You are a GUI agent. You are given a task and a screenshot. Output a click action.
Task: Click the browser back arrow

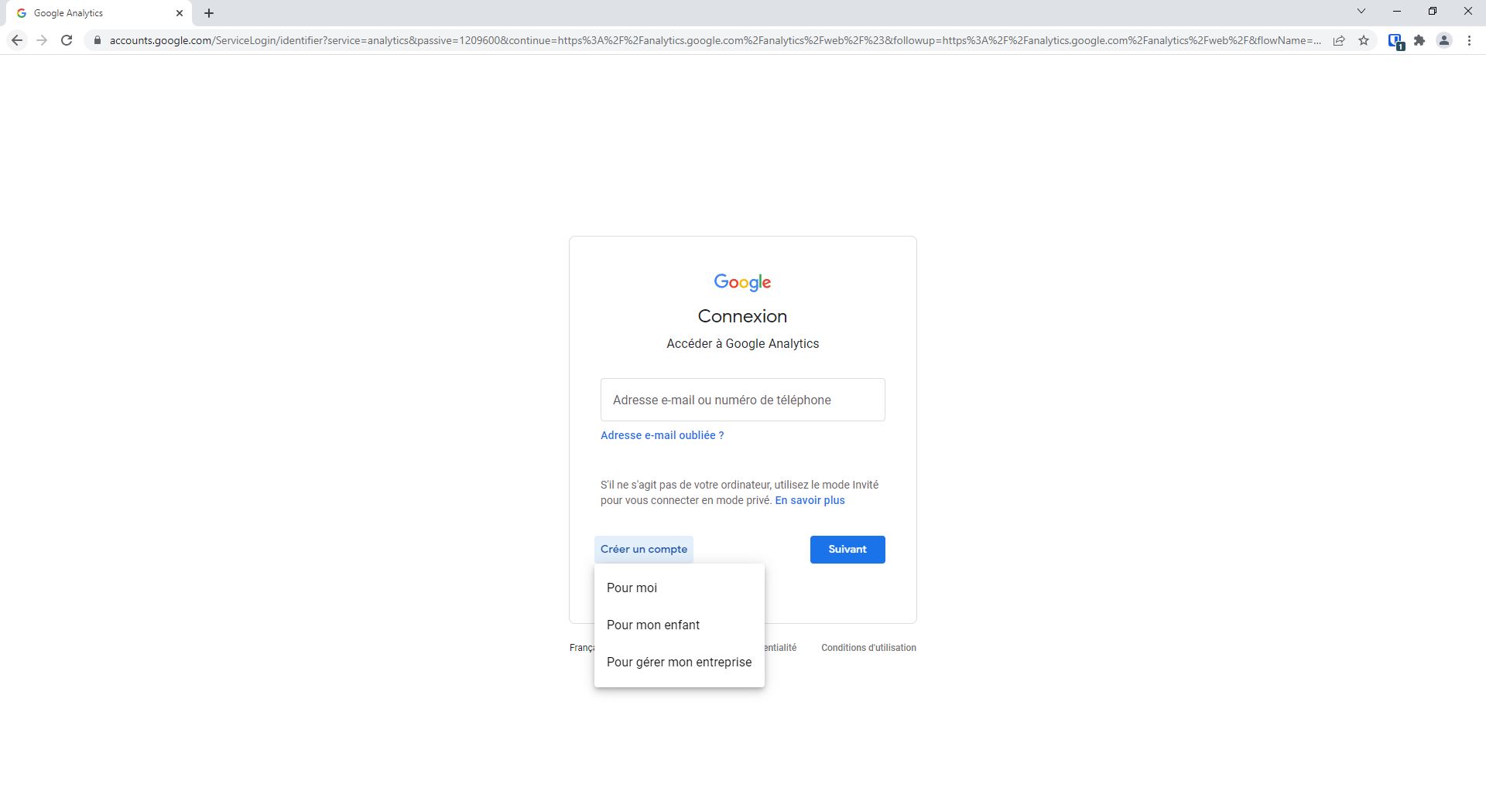coord(17,40)
